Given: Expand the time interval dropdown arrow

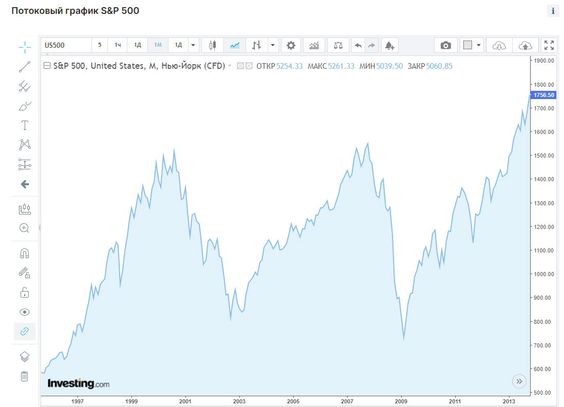Looking at the screenshot, I should pyautogui.click(x=193, y=45).
